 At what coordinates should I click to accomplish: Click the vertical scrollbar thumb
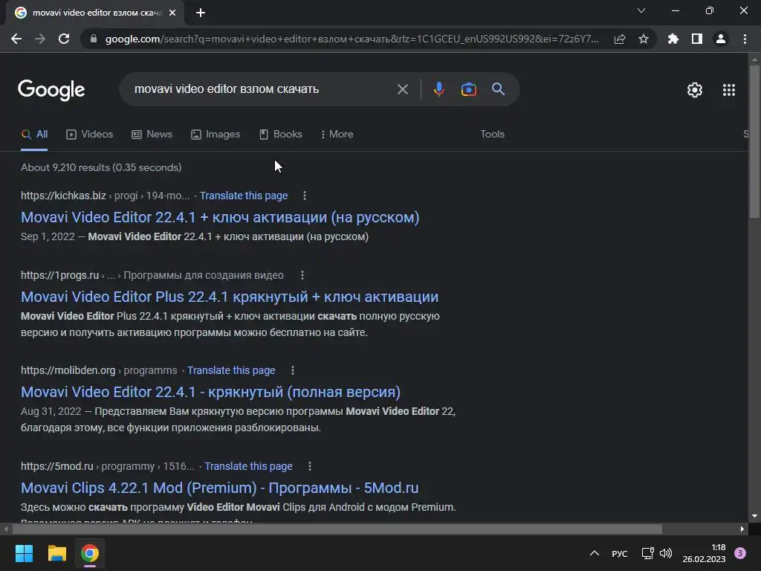[x=754, y=141]
